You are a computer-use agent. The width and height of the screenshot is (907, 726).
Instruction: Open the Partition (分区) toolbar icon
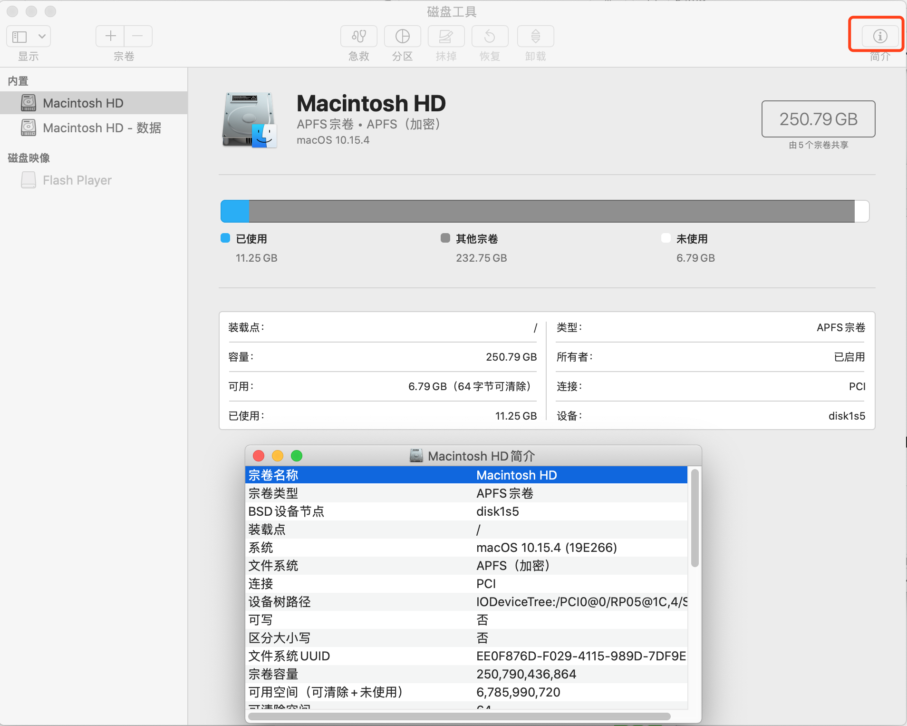(403, 36)
